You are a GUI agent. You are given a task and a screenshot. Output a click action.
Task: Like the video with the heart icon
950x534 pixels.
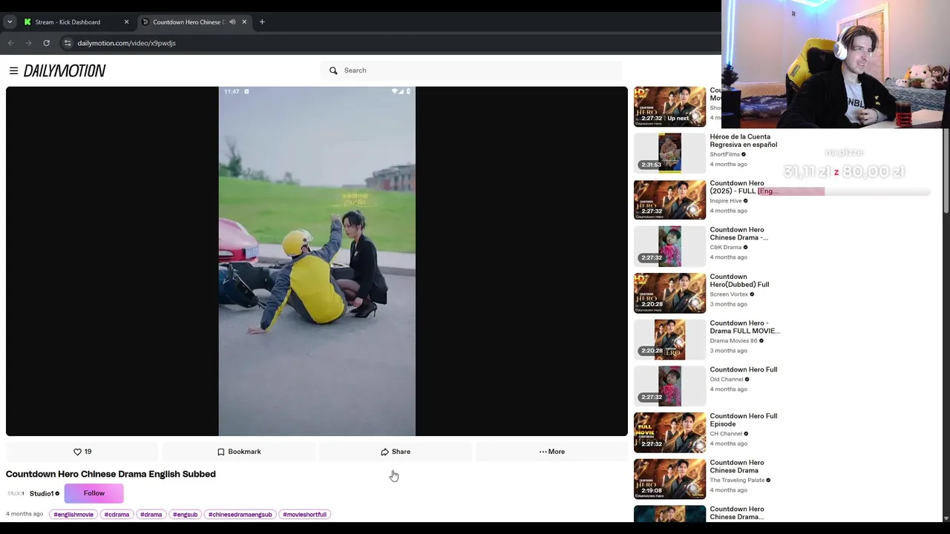(x=82, y=452)
